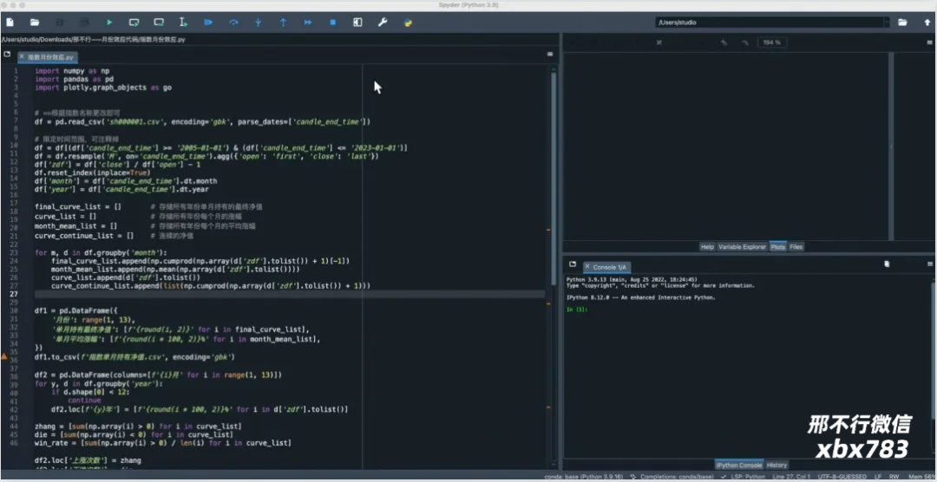937x482 pixels.
Task: Switch to the Files tab
Action: 796,247
